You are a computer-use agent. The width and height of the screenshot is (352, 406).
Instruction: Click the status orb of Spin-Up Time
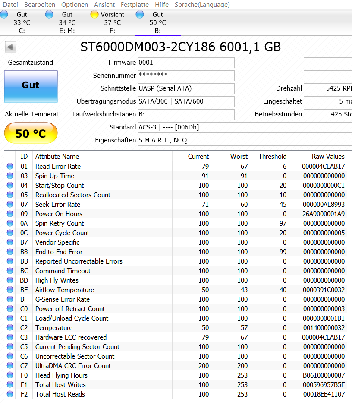(x=10, y=176)
